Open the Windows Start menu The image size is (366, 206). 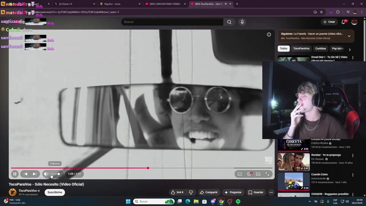click(x=128, y=201)
